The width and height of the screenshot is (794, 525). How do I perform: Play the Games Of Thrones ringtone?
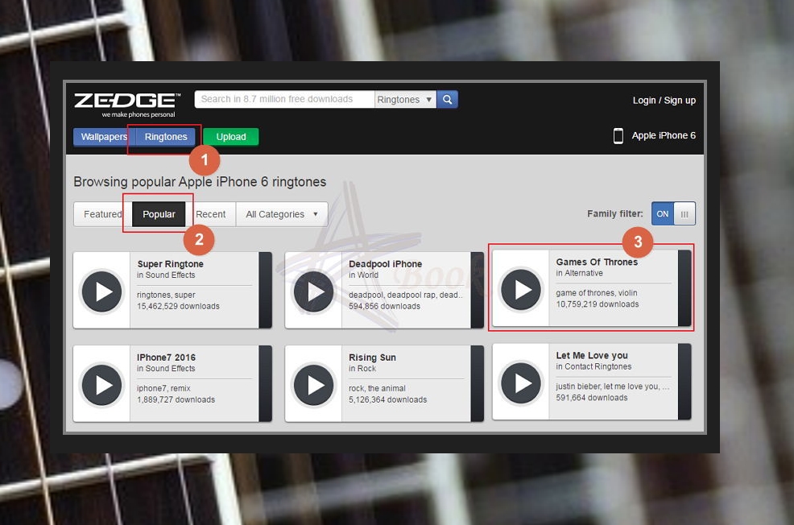521,290
